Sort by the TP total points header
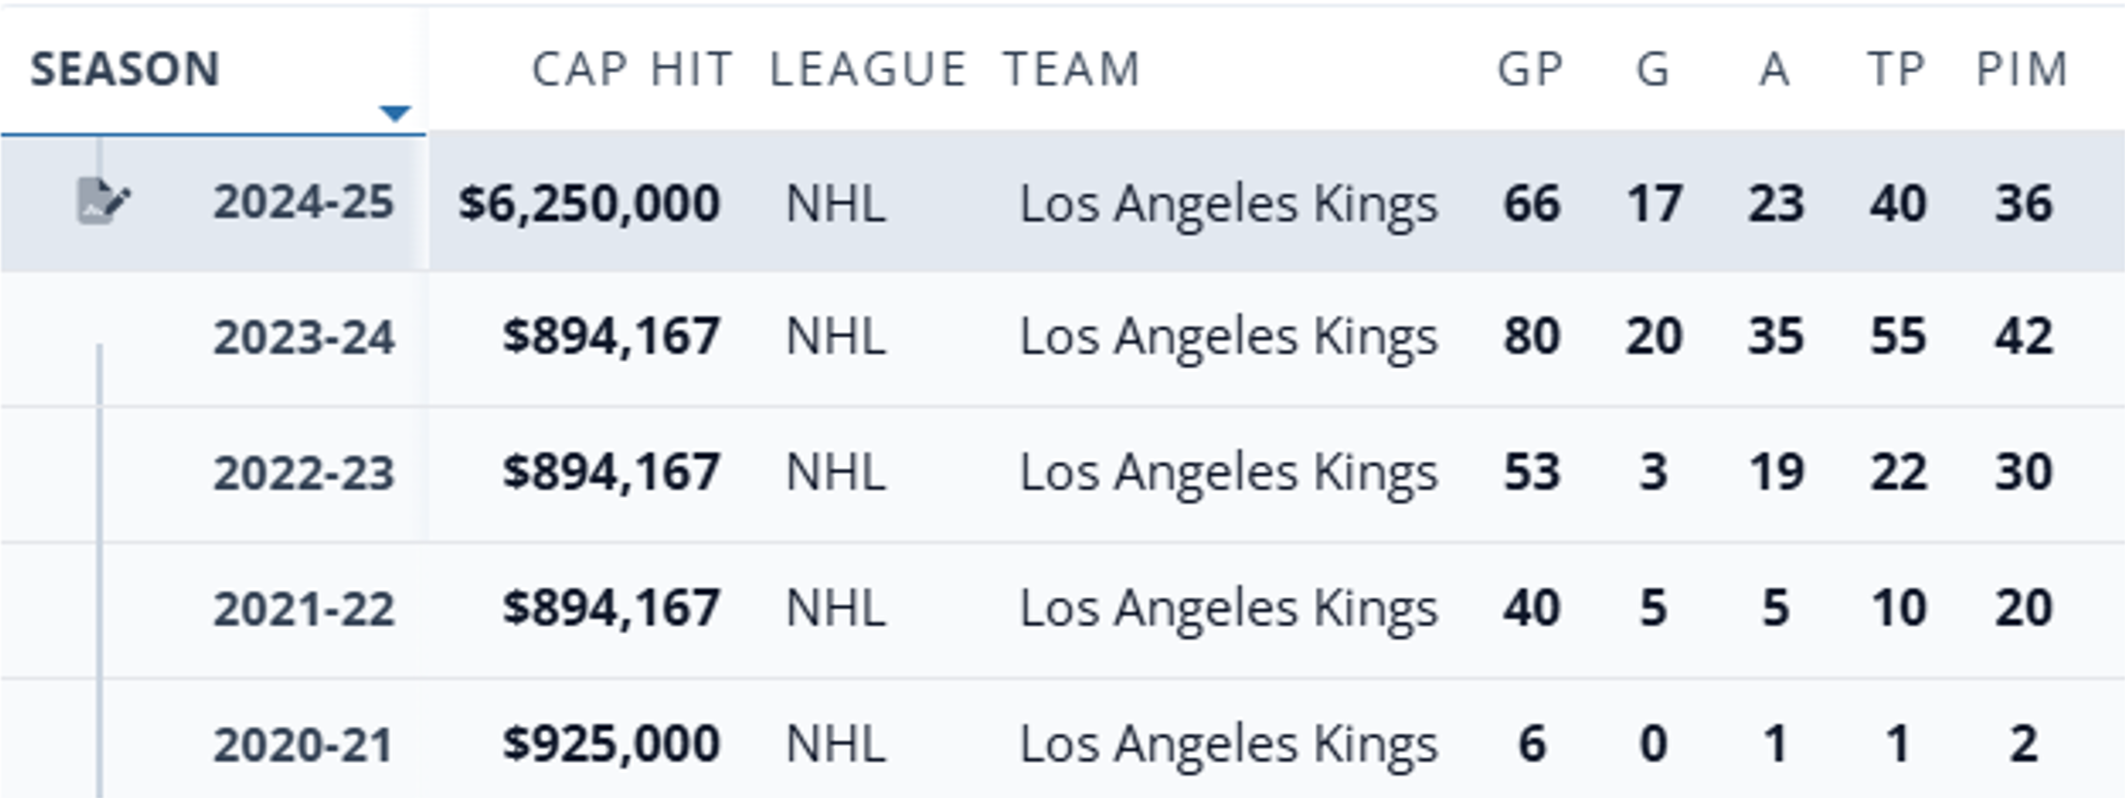Image resolution: width=2125 pixels, height=798 pixels. tap(1897, 70)
